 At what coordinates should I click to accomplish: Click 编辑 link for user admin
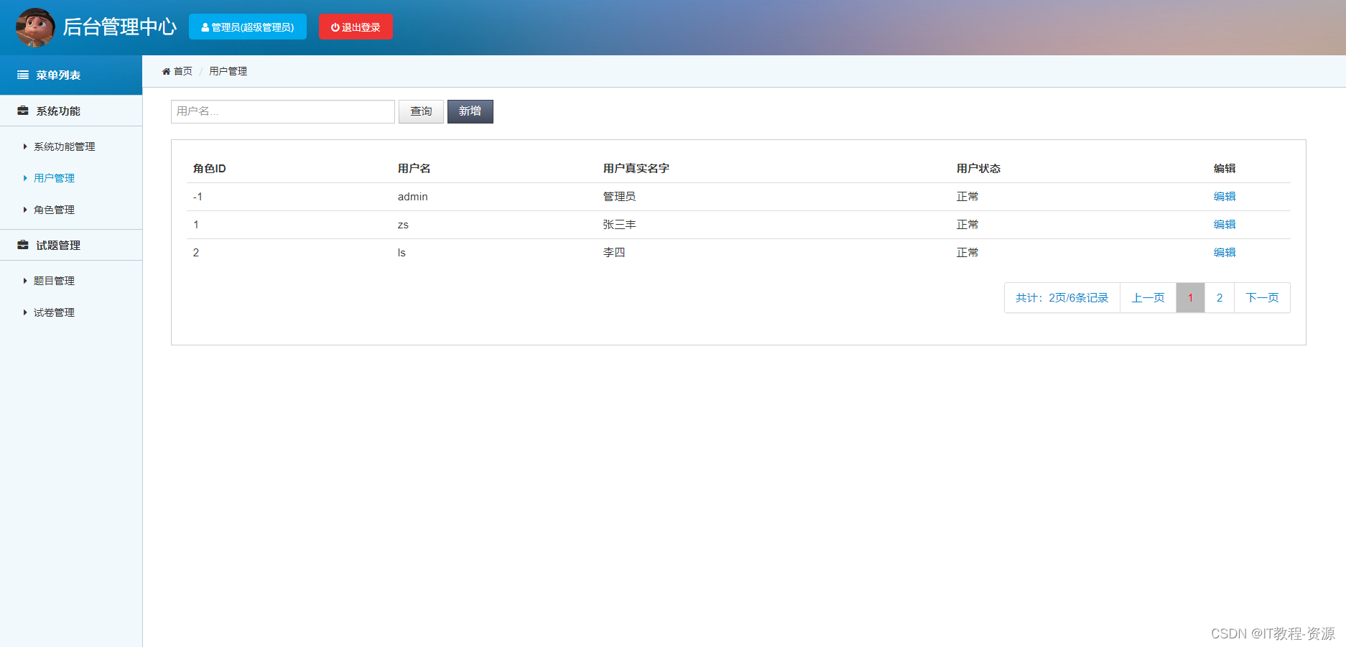(1224, 196)
